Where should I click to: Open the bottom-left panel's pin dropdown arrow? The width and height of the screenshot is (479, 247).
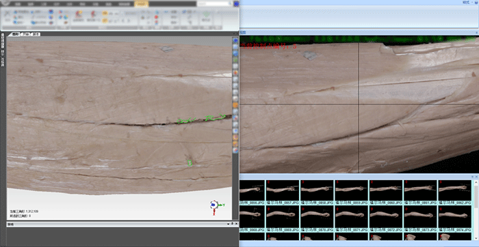[x=228, y=224]
